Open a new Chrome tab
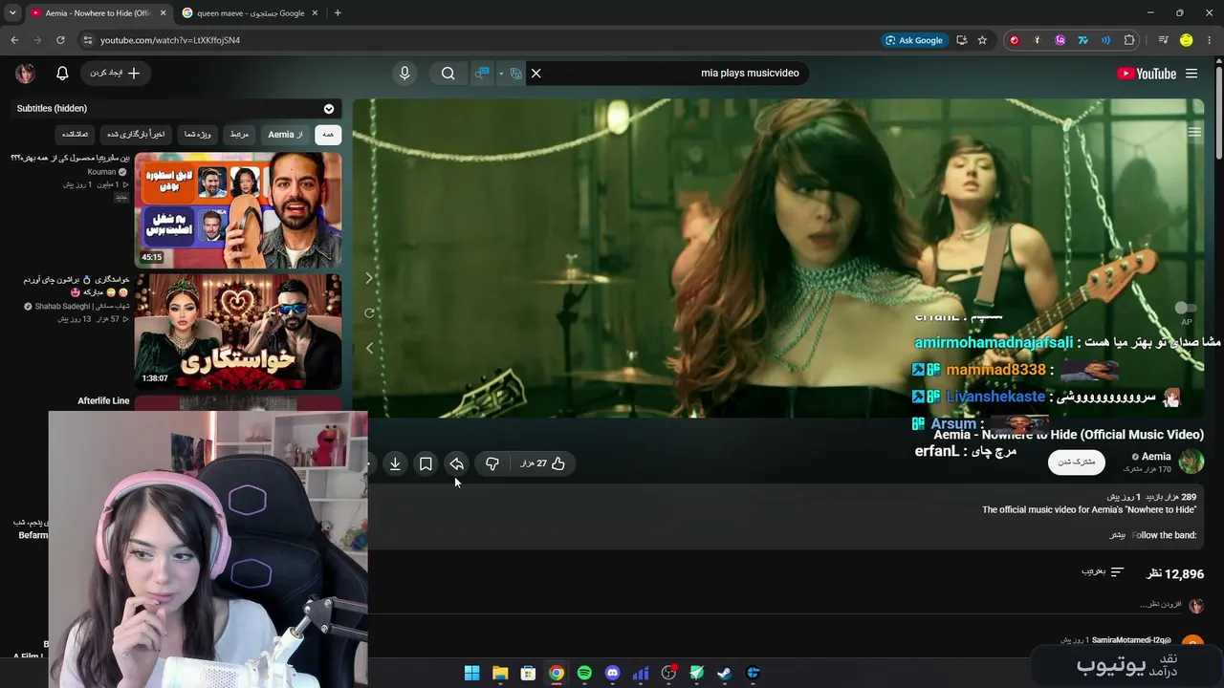Viewport: 1224px width, 688px height. (x=338, y=13)
